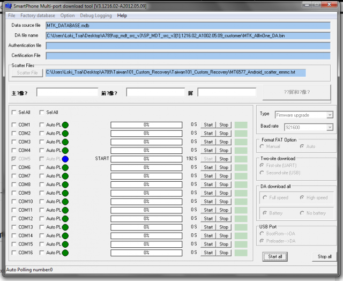Enable the COM1 checkbox
This screenshot has width=343, height=281.
coord(14,125)
